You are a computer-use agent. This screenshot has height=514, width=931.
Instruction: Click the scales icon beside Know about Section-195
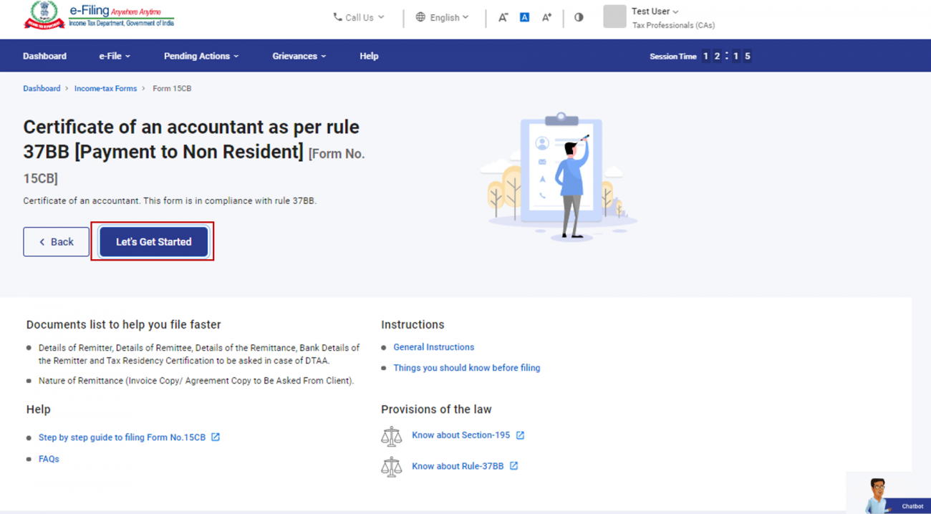click(x=392, y=435)
